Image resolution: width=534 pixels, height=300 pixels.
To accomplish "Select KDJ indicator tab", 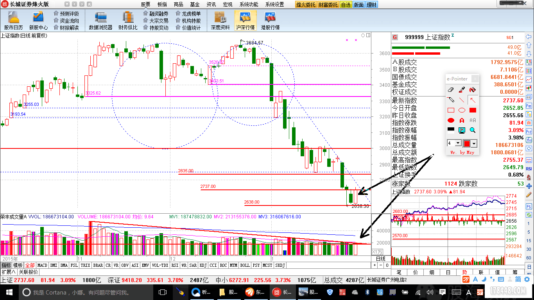I will tap(203, 265).
